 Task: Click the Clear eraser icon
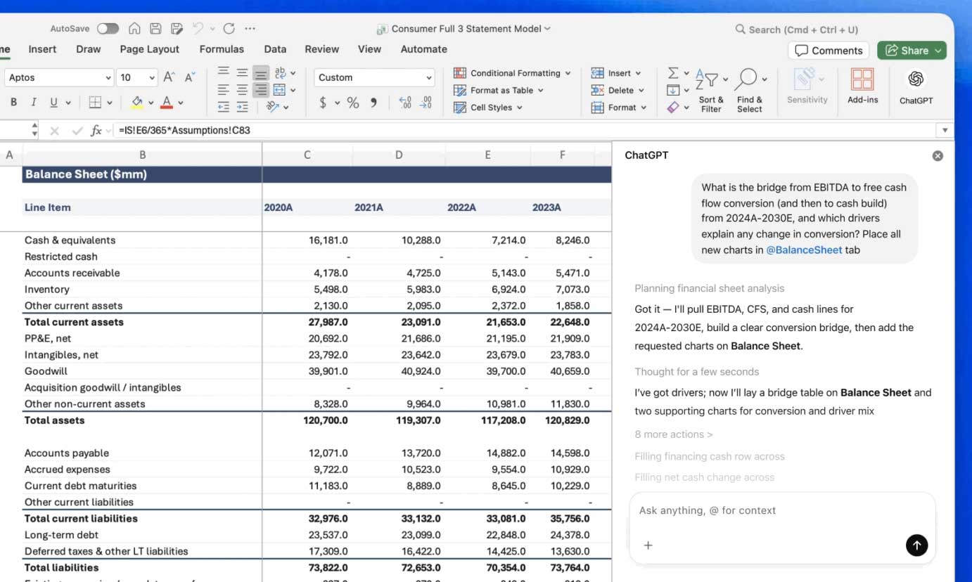673,108
